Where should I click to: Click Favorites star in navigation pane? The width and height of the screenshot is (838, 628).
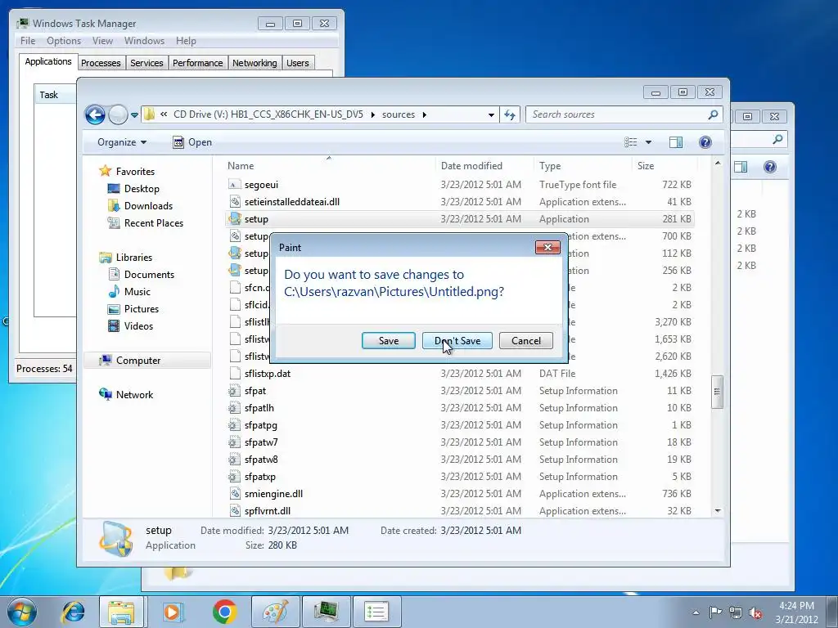coord(106,171)
